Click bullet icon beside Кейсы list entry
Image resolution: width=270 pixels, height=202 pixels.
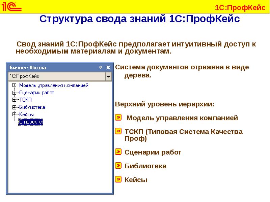coord(118,179)
